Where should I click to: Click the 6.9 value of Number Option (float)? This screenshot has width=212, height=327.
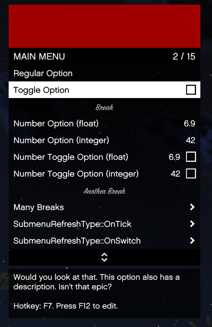[189, 124]
